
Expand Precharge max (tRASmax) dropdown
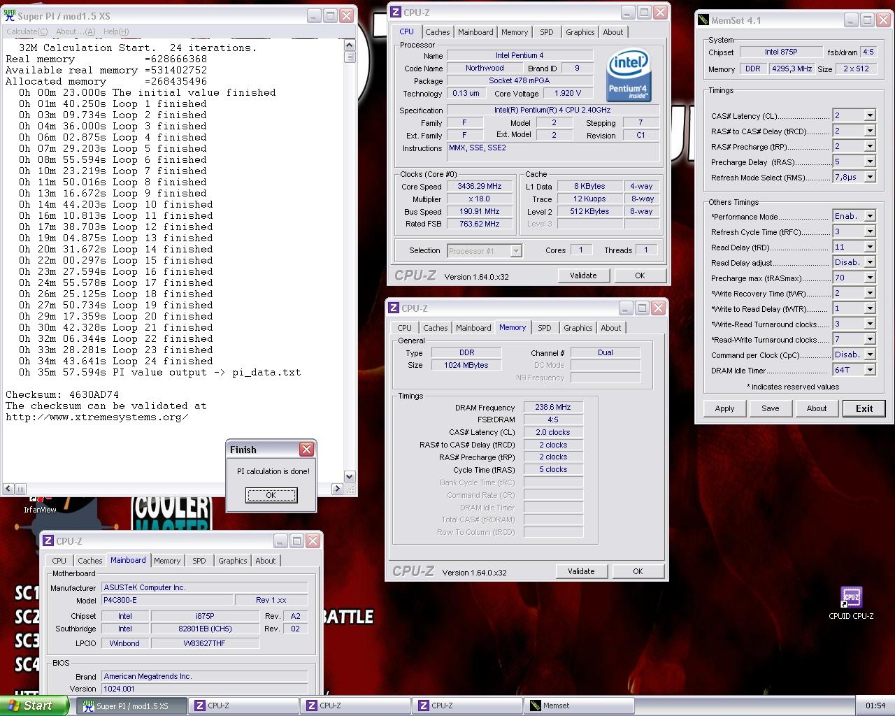(870, 278)
